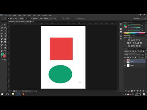Select the Eyedropper tool
This screenshot has height=110, width=147.
click(x=5, y=31)
